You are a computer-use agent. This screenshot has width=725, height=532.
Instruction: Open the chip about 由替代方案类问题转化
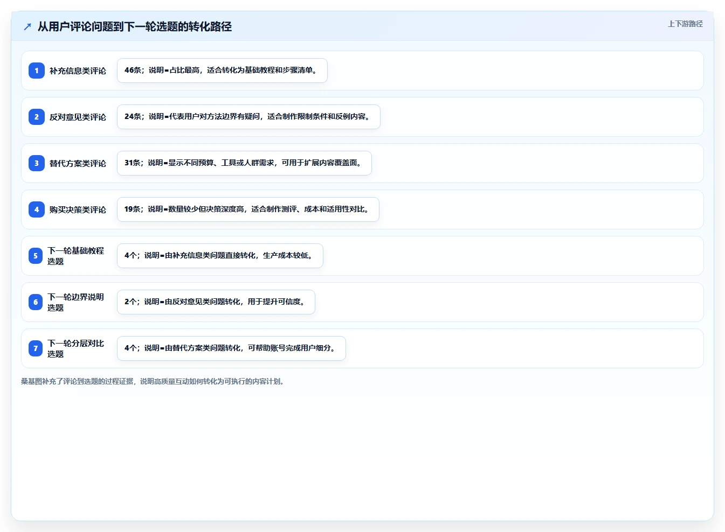tap(231, 348)
